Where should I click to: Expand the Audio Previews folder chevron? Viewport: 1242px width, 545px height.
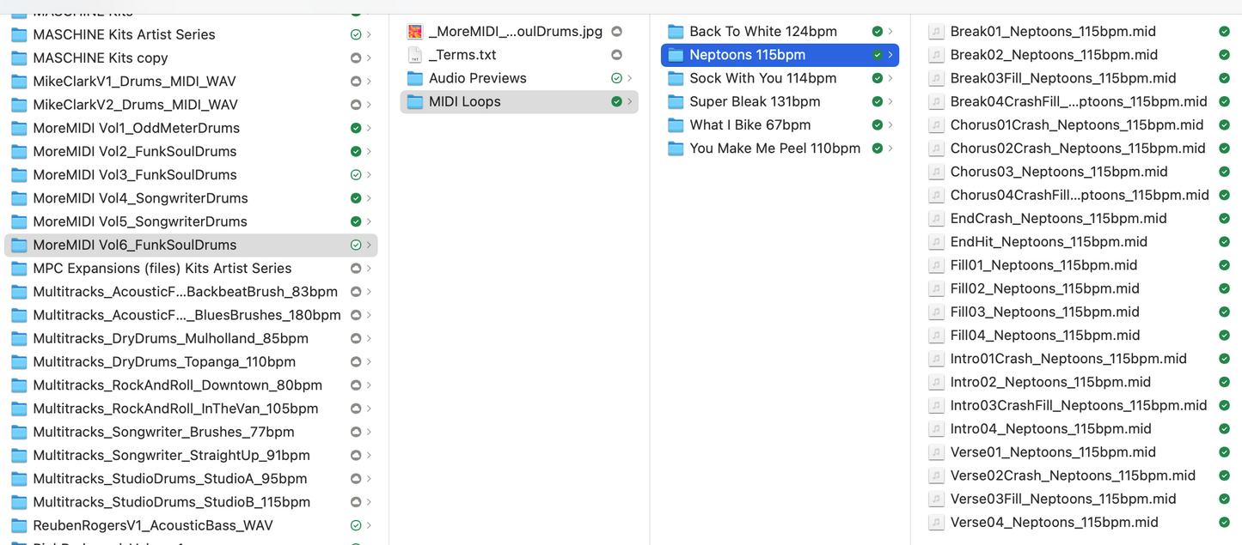click(x=630, y=78)
